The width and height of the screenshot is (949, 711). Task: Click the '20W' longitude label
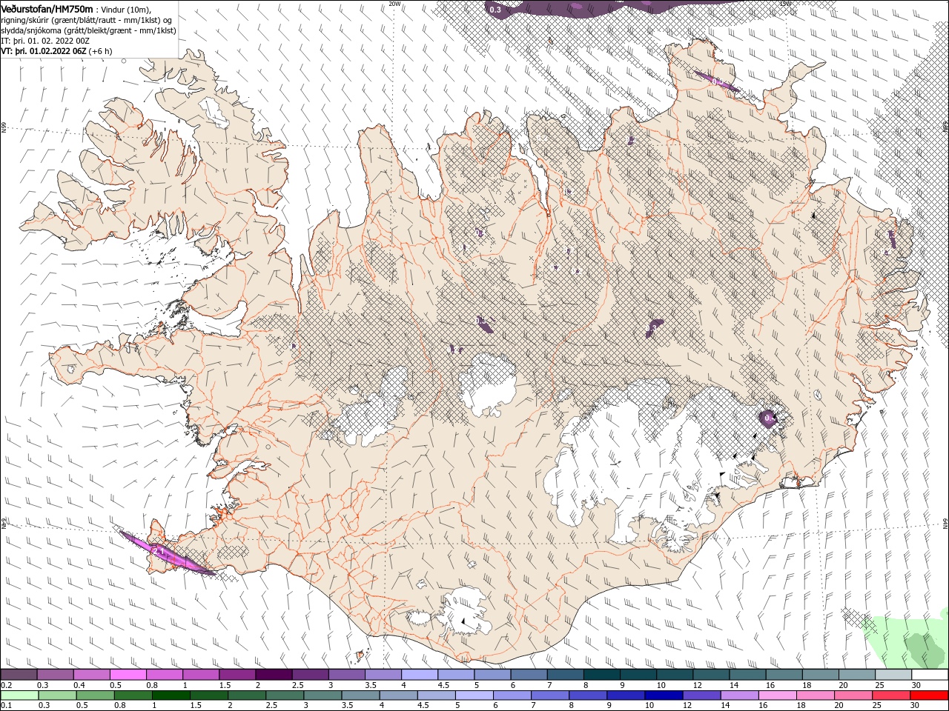click(394, 4)
